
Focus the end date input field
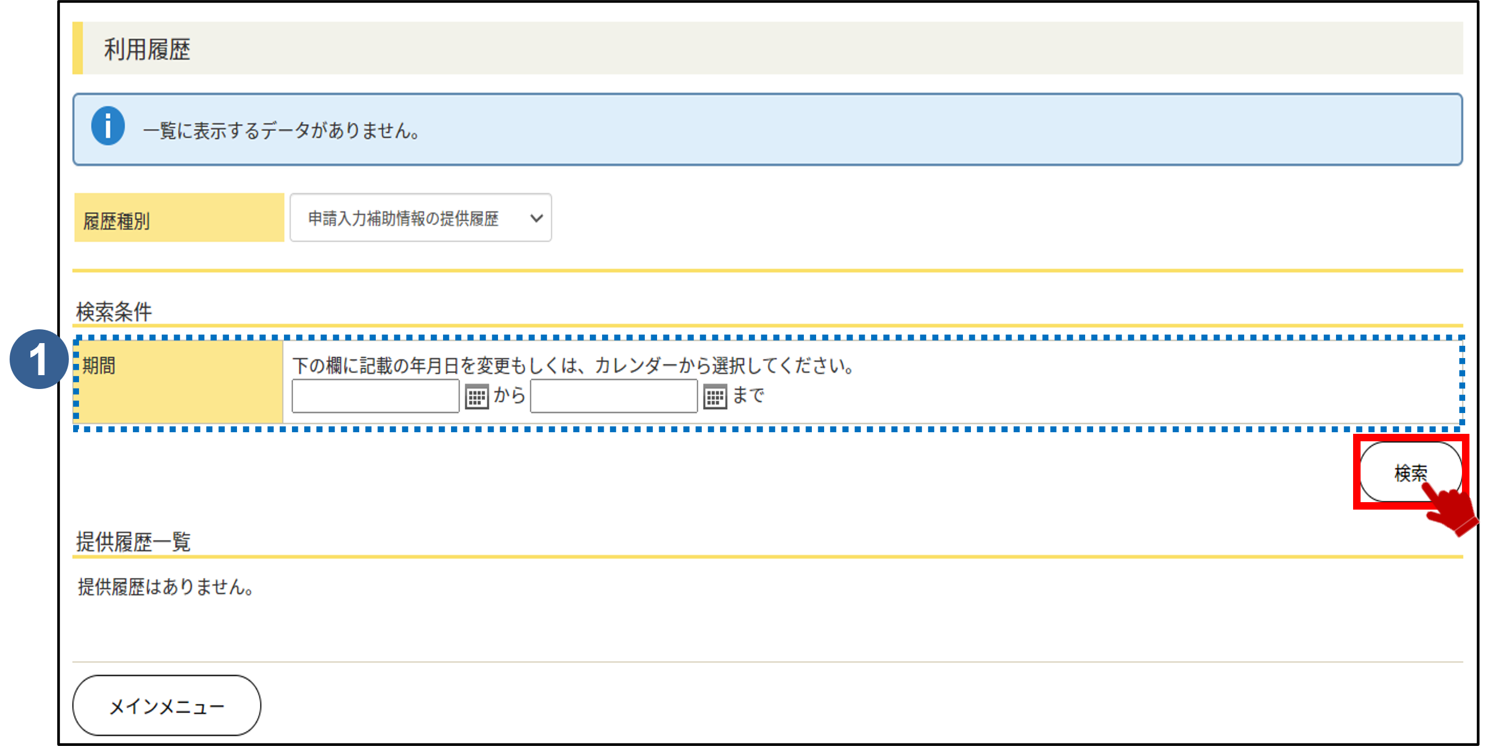pyautogui.click(x=614, y=396)
